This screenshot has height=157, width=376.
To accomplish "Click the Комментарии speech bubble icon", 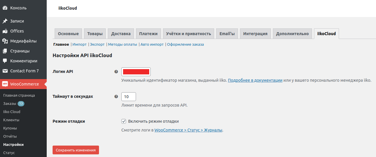I will point(5,61).
